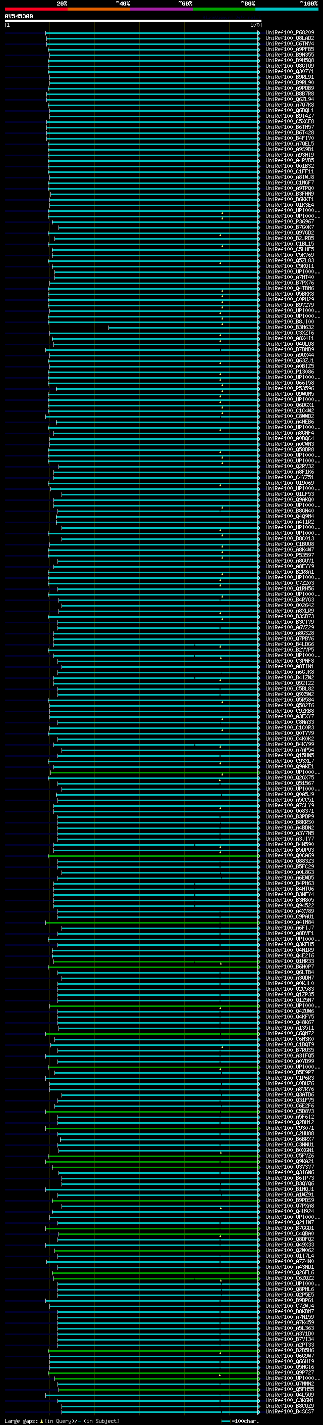323x1425 pixels.
Task: Click the green alignment bar for UniRef100_A4IM84
Action: 152,923
